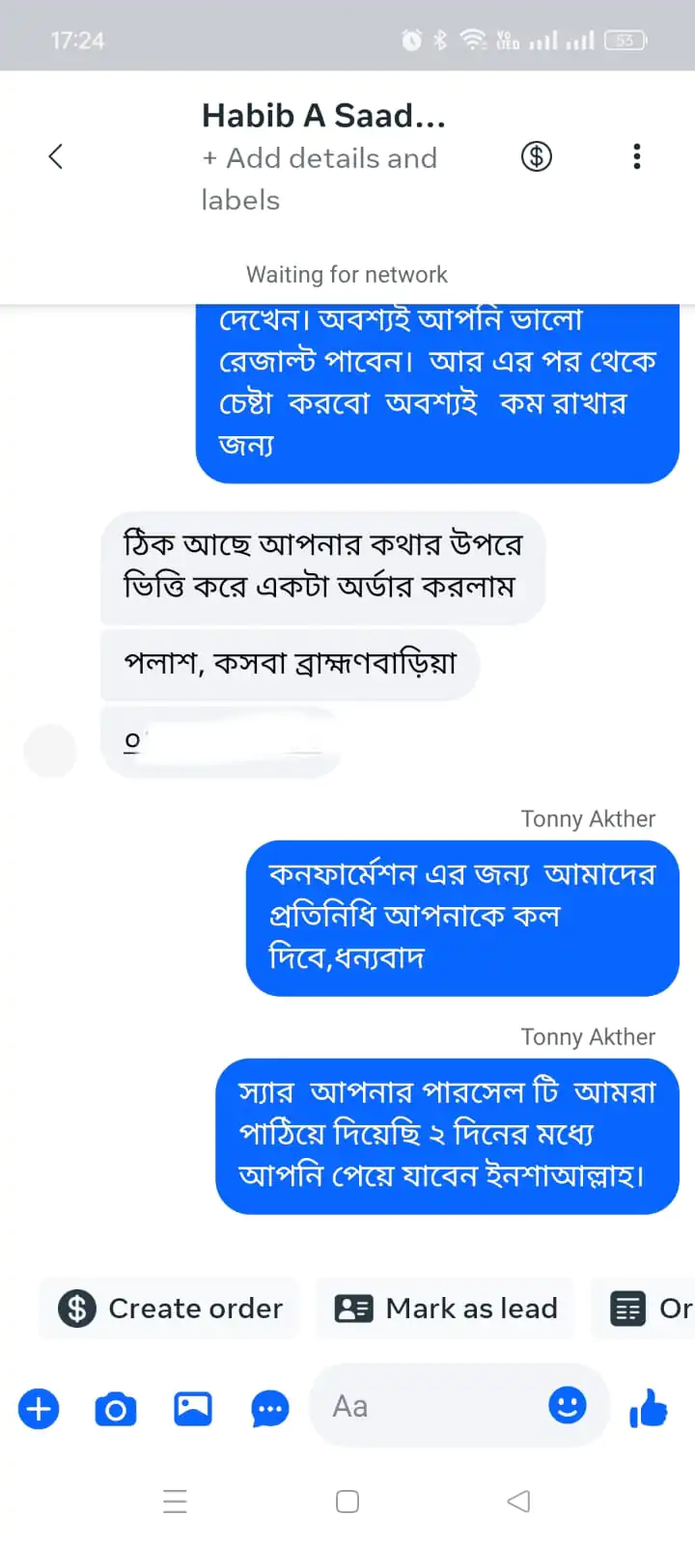Tap the back arrow in header

click(x=56, y=156)
